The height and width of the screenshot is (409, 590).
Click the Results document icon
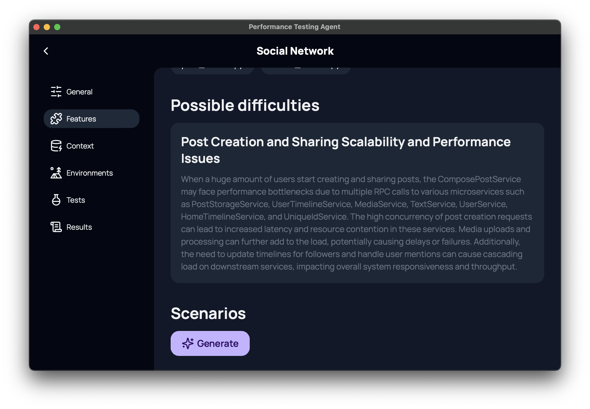(x=56, y=227)
